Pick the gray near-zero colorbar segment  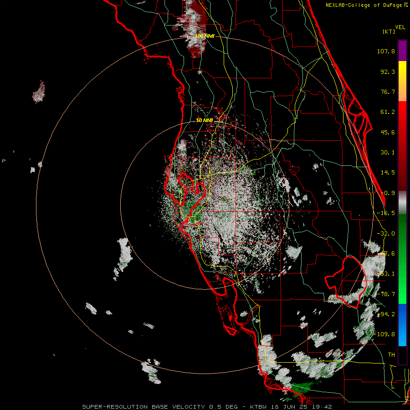pyautogui.click(x=402, y=203)
